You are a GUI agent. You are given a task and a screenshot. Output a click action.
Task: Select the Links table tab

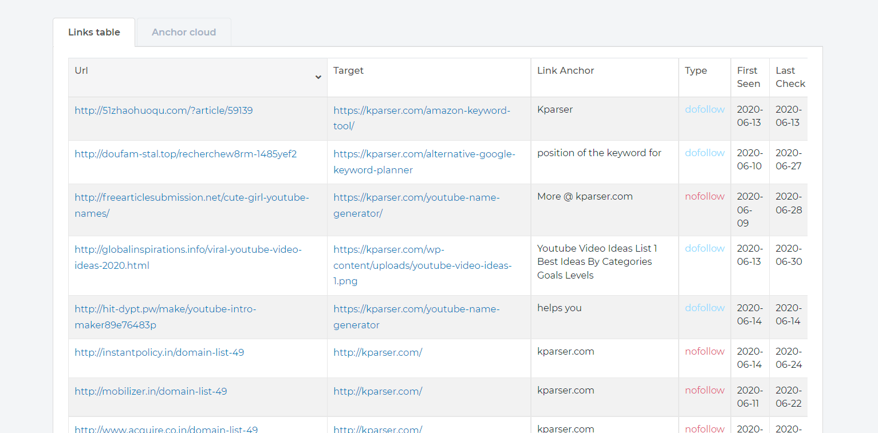tap(93, 32)
